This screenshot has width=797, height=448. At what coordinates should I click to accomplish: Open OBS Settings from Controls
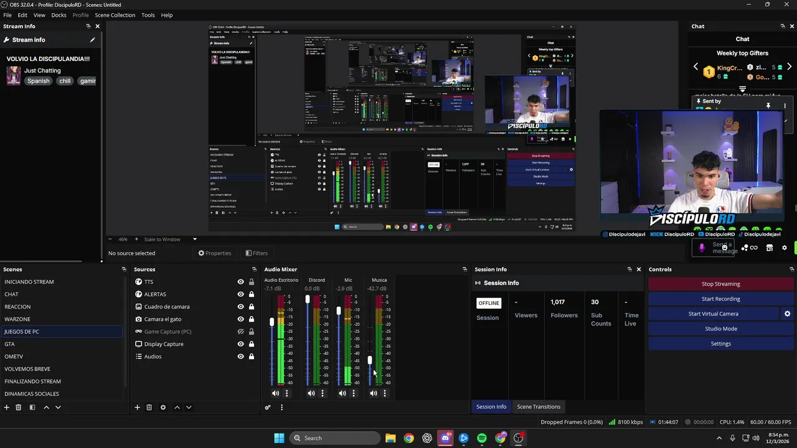click(x=721, y=343)
